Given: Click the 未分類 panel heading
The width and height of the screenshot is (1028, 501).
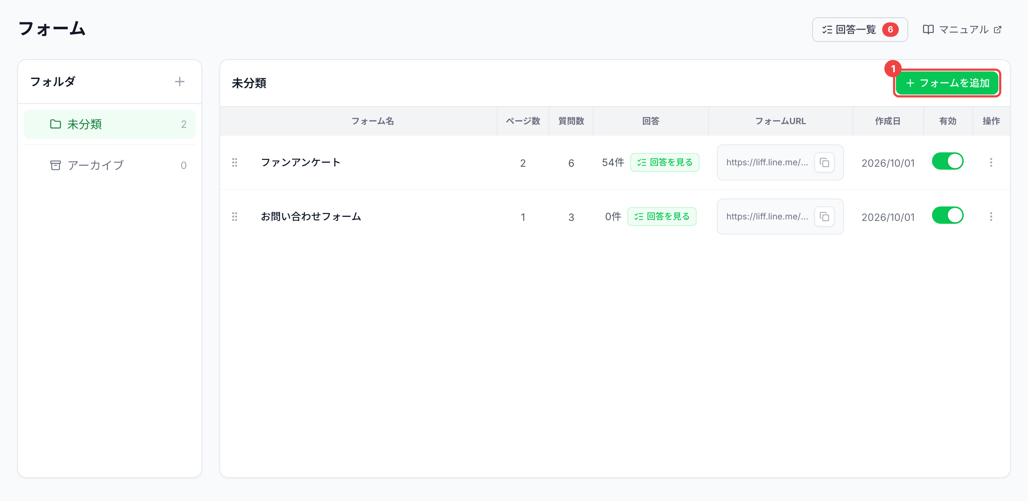Looking at the screenshot, I should tap(249, 83).
